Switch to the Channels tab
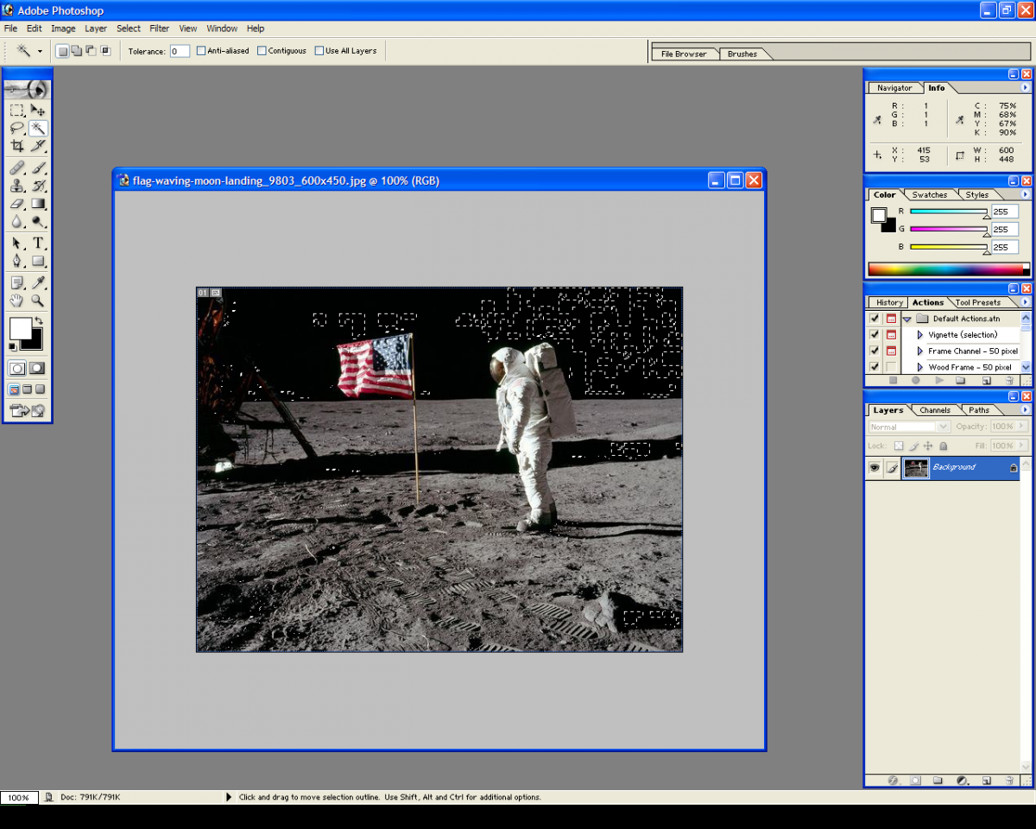This screenshot has height=829, width=1036. (934, 410)
